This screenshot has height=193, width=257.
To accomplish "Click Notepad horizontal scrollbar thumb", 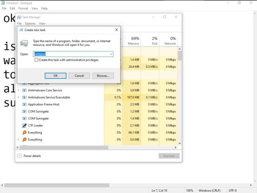I will pos(57,185).
